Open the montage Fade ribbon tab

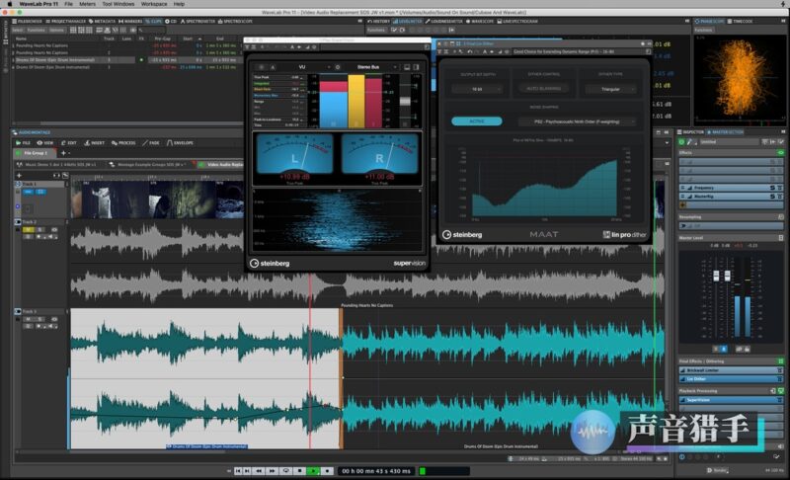(x=151, y=143)
